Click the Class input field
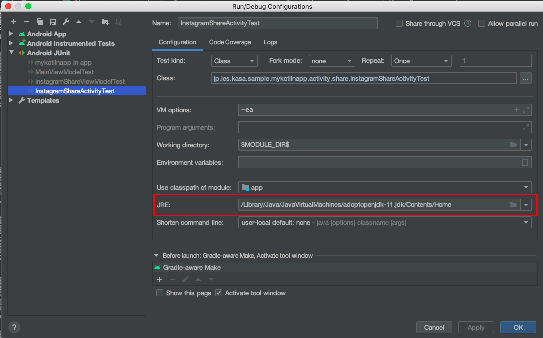 tap(364, 78)
